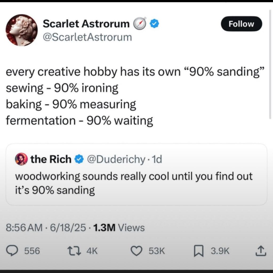Click the verified badge next to the Rich
This screenshot has height=273, width=273.
tap(79, 159)
